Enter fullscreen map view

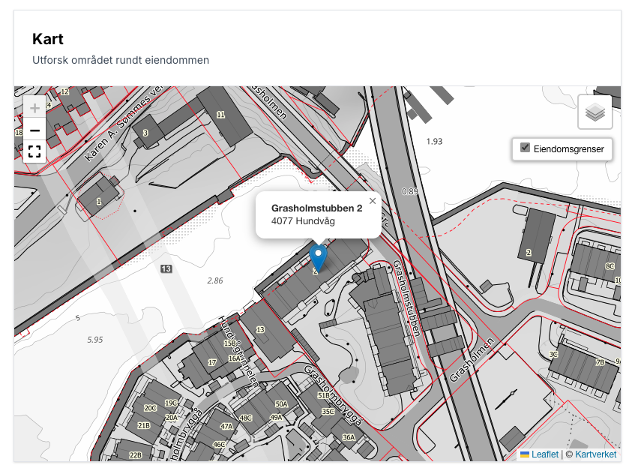click(x=34, y=152)
